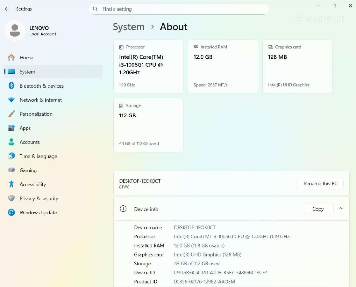Select the Installed RAM 12.0 GB card
This screenshot has width=356, height=287.
[x=223, y=66]
